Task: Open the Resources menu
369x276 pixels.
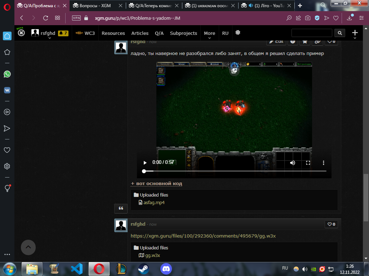Action: click(113, 33)
